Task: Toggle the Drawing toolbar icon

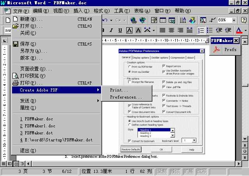Action: pos(192,20)
